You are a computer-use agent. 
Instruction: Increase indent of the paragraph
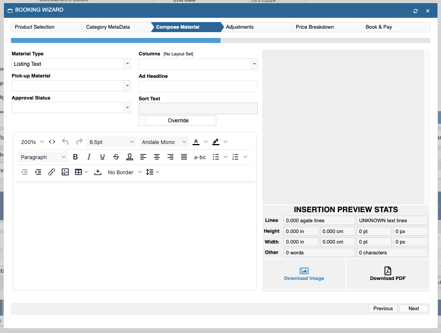[x=38, y=172]
